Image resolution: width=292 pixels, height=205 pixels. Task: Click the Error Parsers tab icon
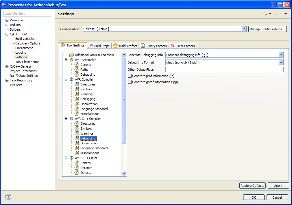coord(173,46)
